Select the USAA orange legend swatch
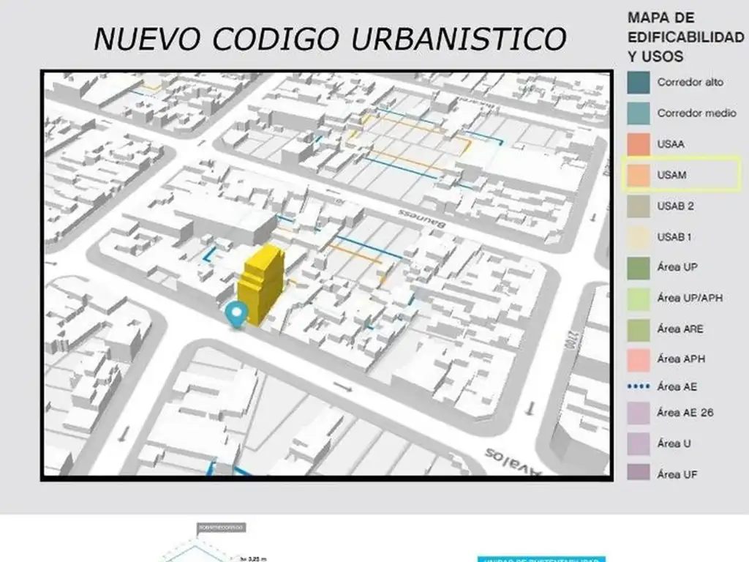749x562 pixels. (x=637, y=144)
